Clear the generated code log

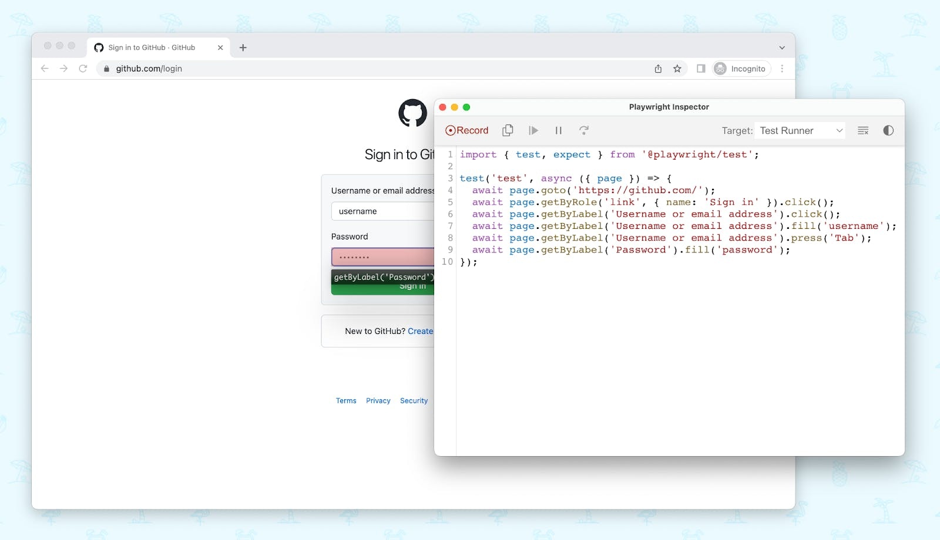coord(863,130)
